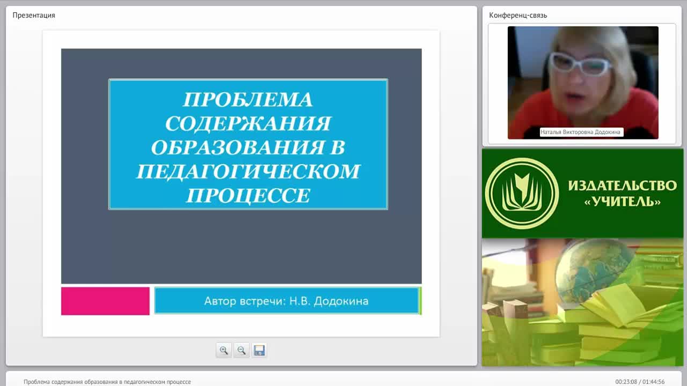Click the pink rectangle on the slide
This screenshot has height=386, width=687.
click(x=105, y=301)
